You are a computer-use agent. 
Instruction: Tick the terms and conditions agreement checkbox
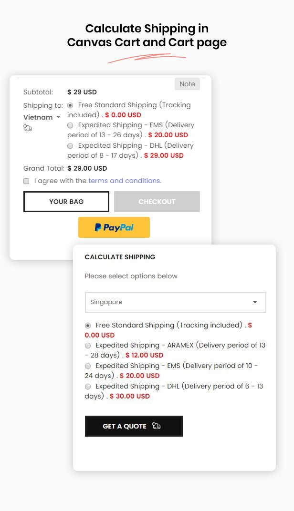26,181
